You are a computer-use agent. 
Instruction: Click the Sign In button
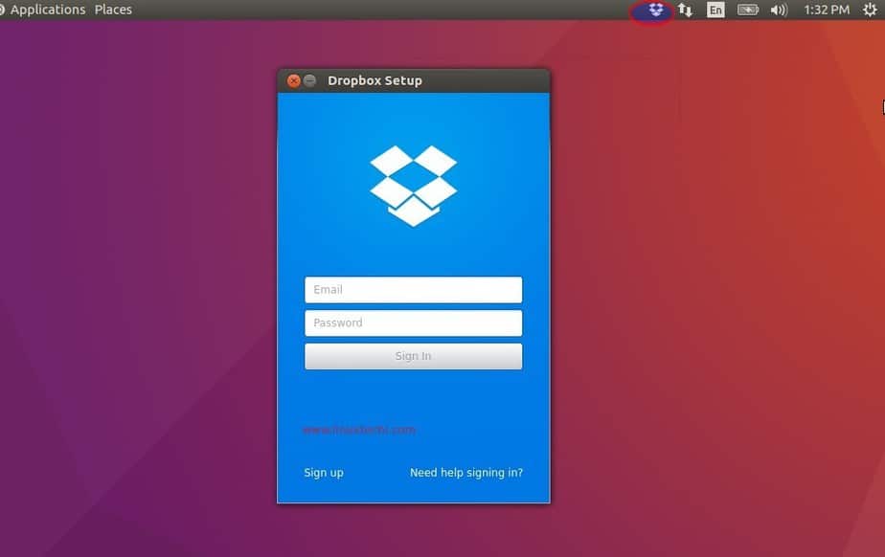[413, 356]
